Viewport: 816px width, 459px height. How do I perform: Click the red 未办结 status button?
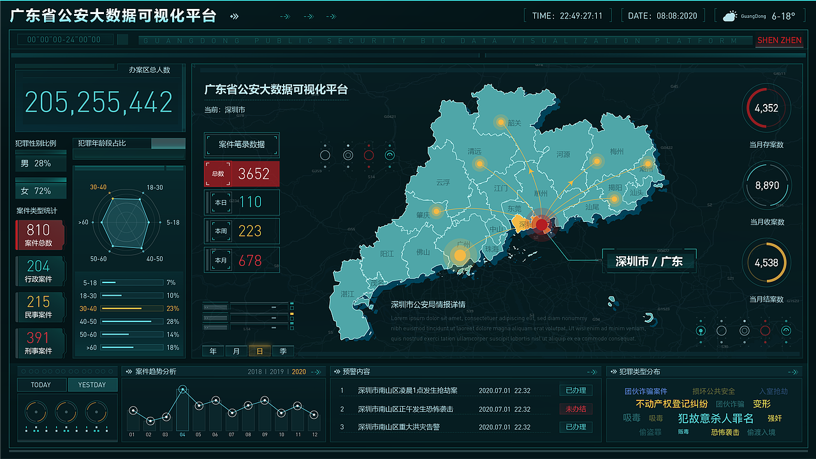[575, 409]
